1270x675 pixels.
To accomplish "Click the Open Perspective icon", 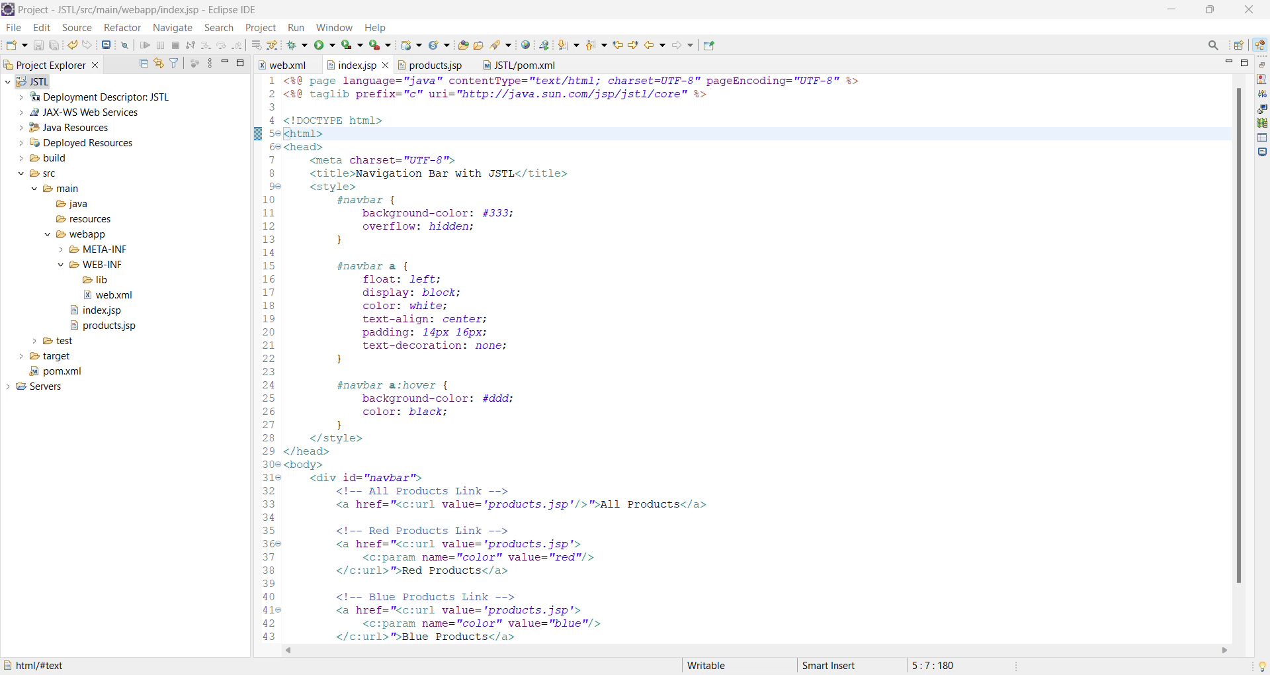I will (x=1239, y=46).
